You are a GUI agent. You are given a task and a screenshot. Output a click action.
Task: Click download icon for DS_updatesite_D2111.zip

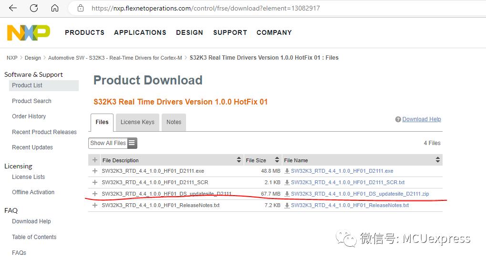(287, 194)
